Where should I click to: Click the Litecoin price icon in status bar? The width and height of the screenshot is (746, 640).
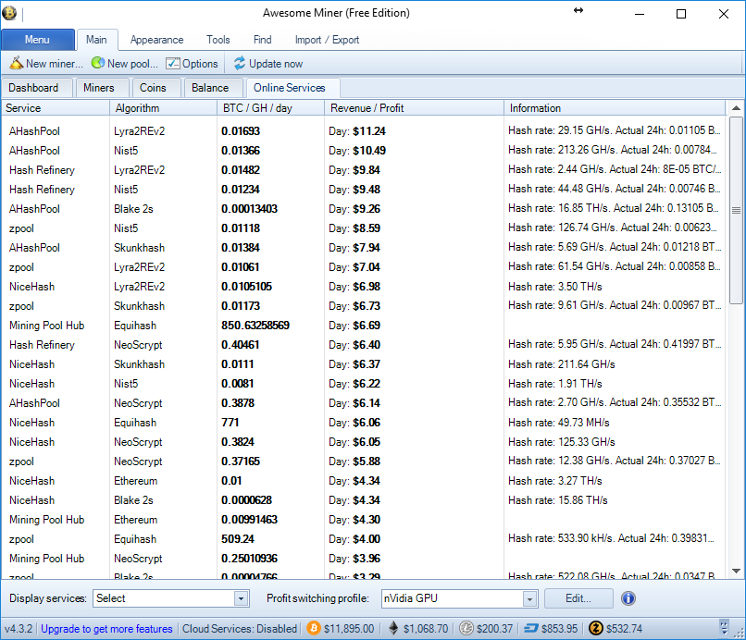click(x=466, y=628)
